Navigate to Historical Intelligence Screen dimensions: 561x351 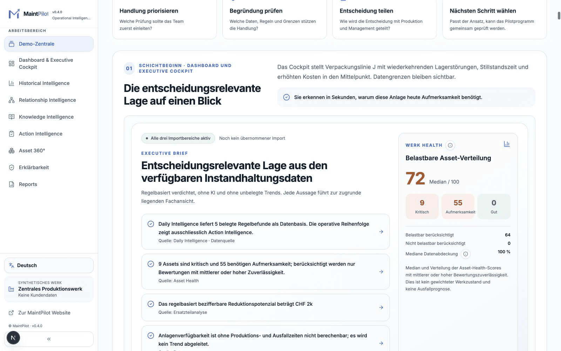click(49, 83)
